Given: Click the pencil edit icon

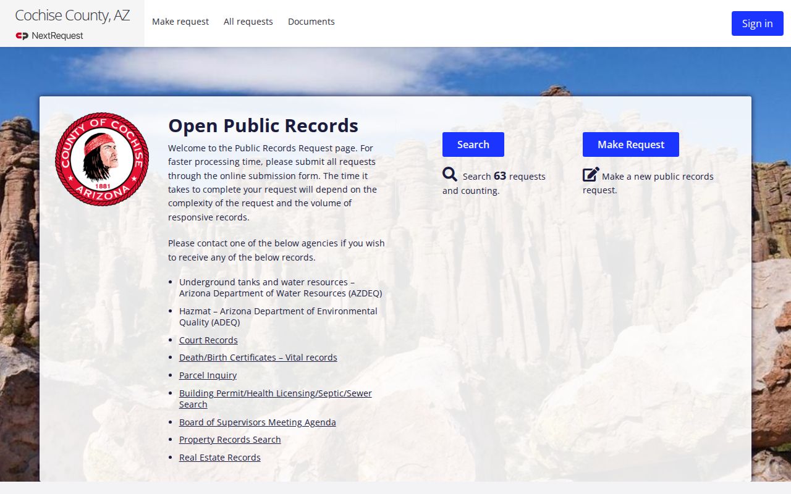Looking at the screenshot, I should (x=591, y=175).
